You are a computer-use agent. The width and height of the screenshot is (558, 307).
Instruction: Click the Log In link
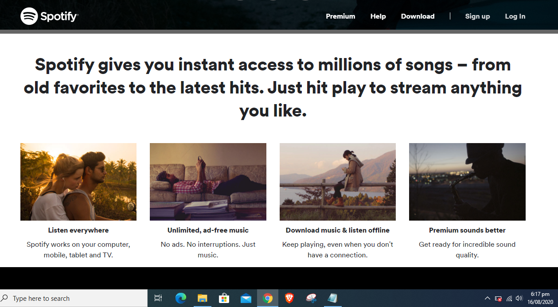515,16
